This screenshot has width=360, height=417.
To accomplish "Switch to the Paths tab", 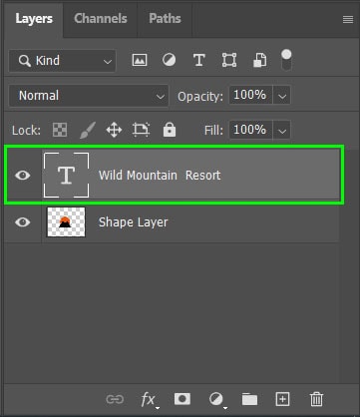I will [x=165, y=19].
